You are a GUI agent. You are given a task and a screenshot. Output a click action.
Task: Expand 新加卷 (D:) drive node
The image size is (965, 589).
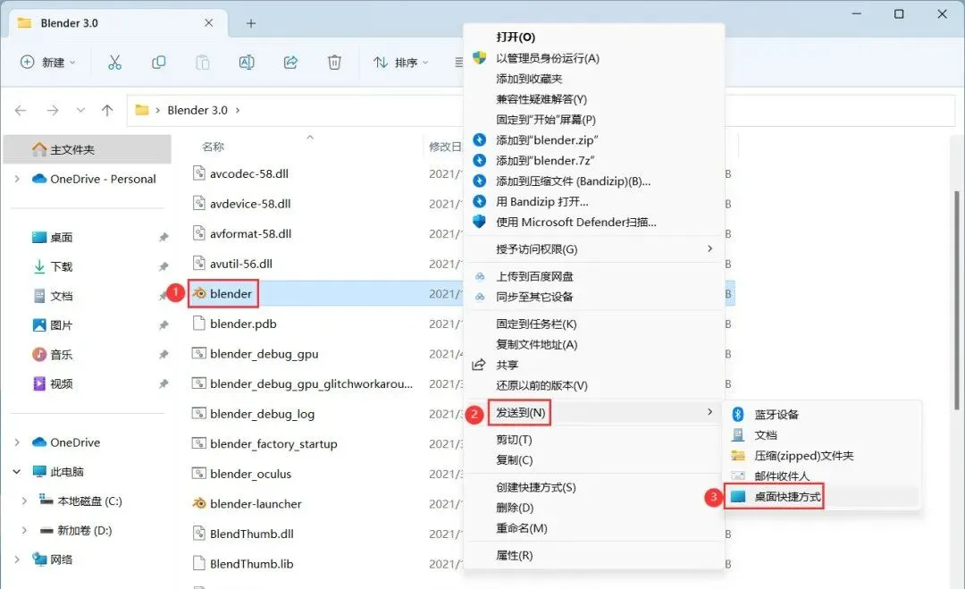tap(24, 531)
